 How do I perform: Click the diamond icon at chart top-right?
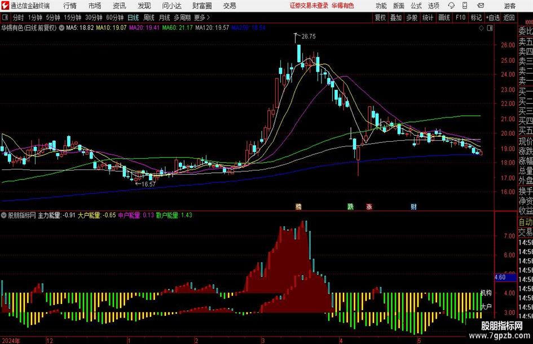481,28
